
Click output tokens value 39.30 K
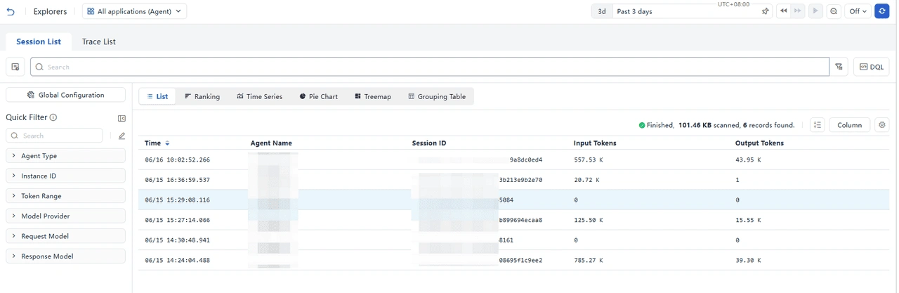[x=748, y=260]
